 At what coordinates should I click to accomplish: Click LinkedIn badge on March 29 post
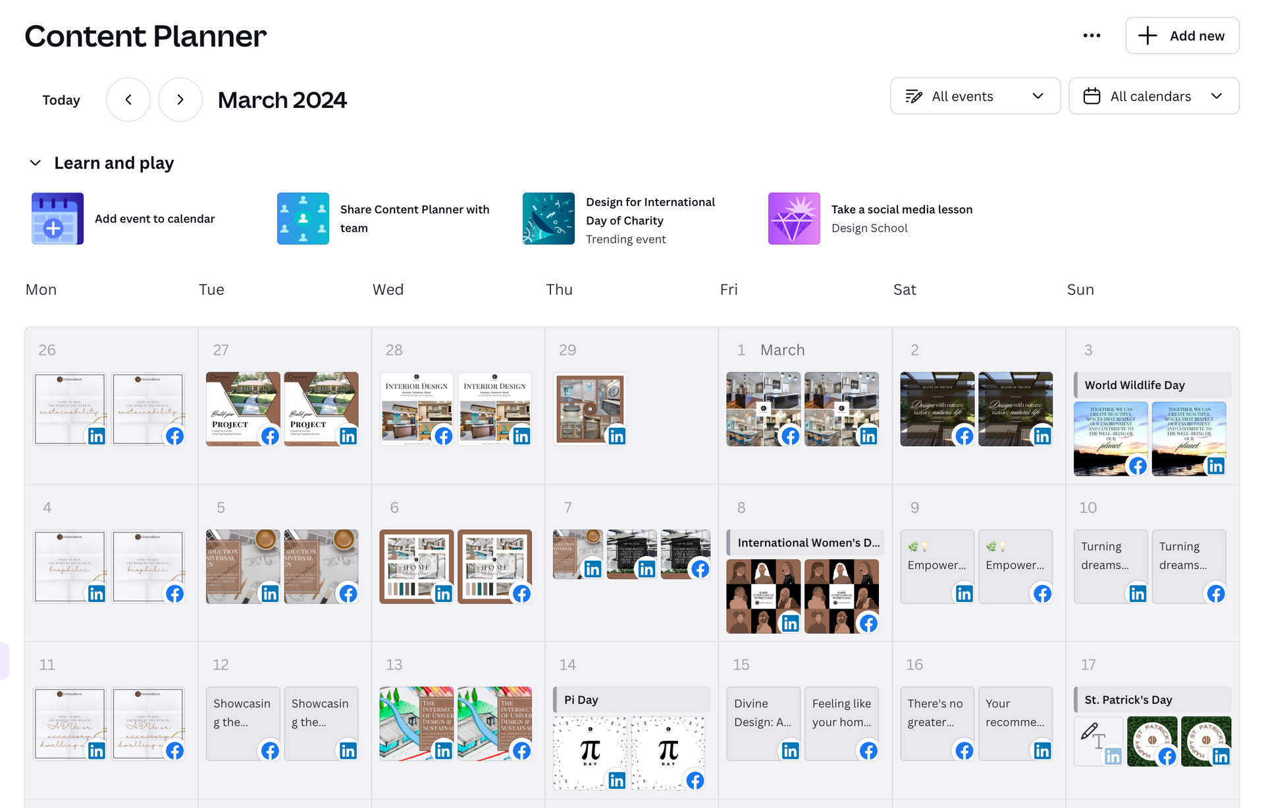pyautogui.click(x=617, y=436)
